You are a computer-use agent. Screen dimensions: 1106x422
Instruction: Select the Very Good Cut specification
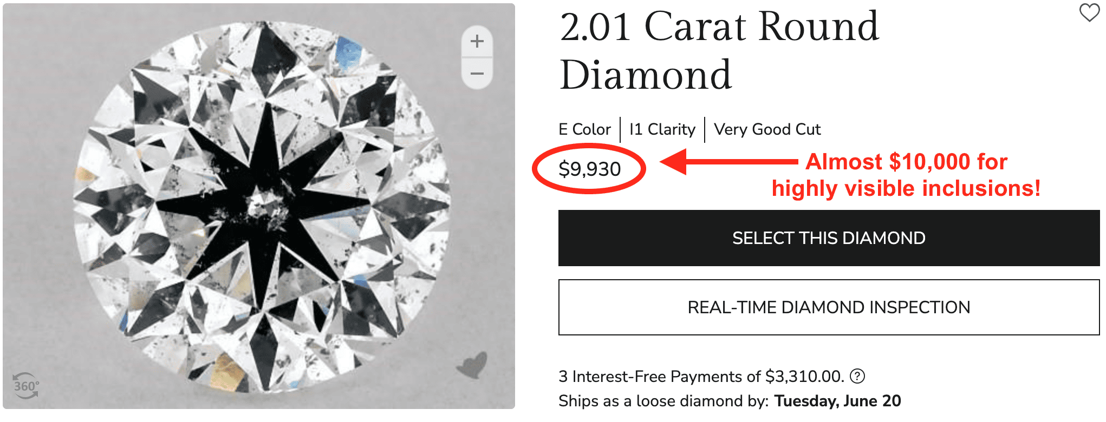point(767,130)
